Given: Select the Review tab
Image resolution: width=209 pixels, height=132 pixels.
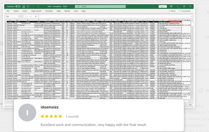Looking at the screenshot, I should pos(67,11).
